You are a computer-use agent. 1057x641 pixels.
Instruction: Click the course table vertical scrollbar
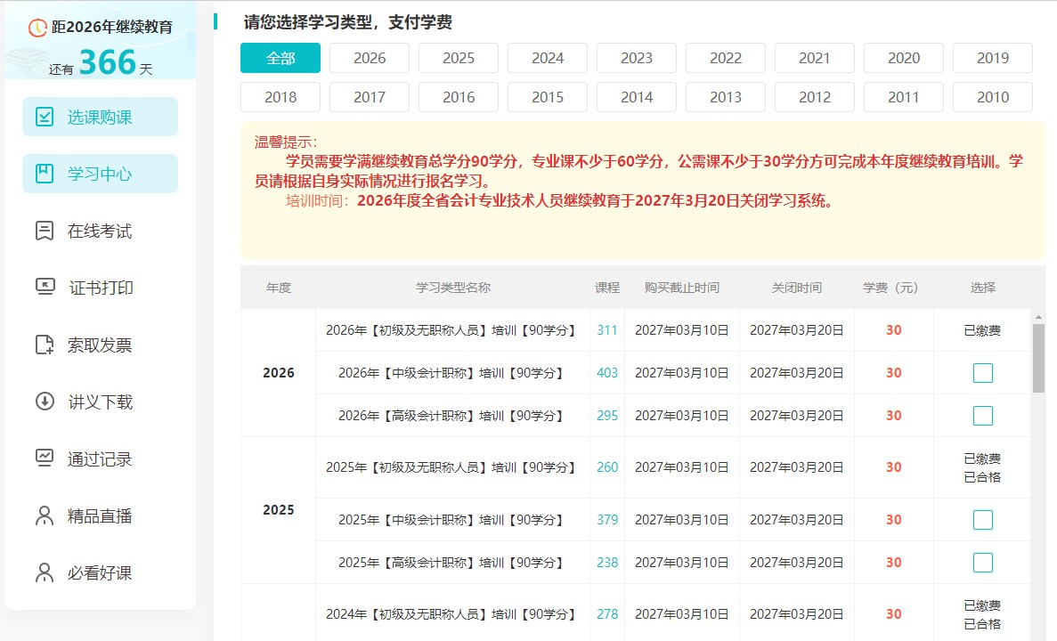coord(1038,358)
